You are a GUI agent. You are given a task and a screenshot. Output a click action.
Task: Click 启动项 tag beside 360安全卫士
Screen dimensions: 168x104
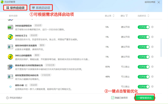click(x=34, y=35)
